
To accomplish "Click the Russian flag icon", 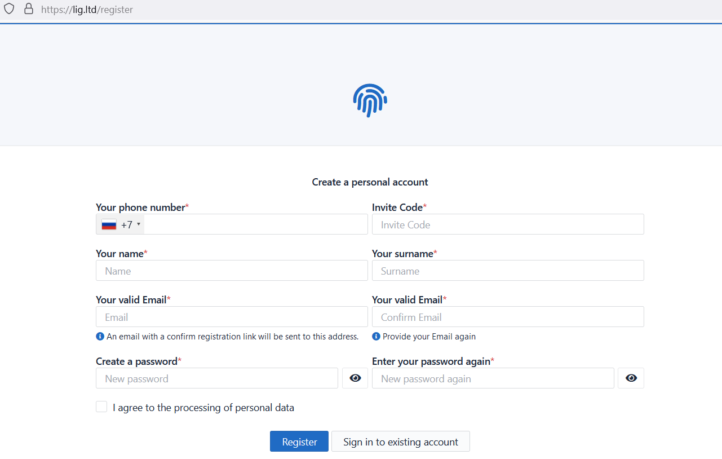I will (109, 224).
